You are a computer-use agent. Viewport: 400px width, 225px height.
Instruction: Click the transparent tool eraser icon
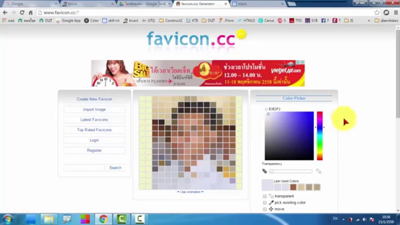pyautogui.click(x=271, y=196)
